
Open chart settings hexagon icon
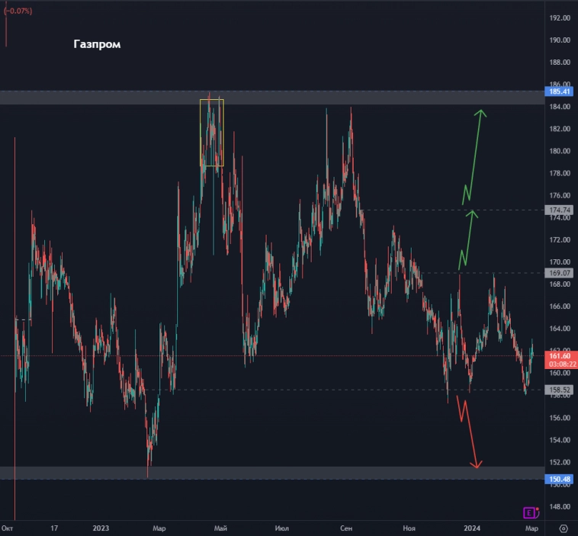pyautogui.click(x=564, y=528)
